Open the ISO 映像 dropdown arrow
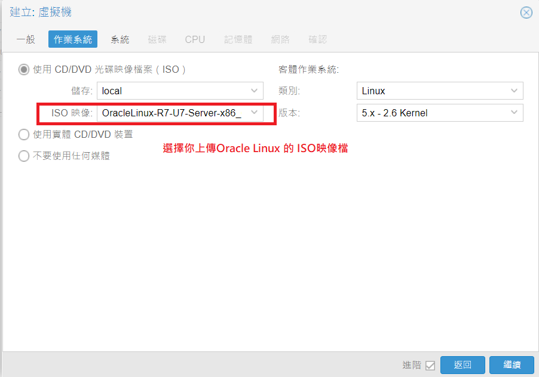539x377 pixels. click(255, 113)
